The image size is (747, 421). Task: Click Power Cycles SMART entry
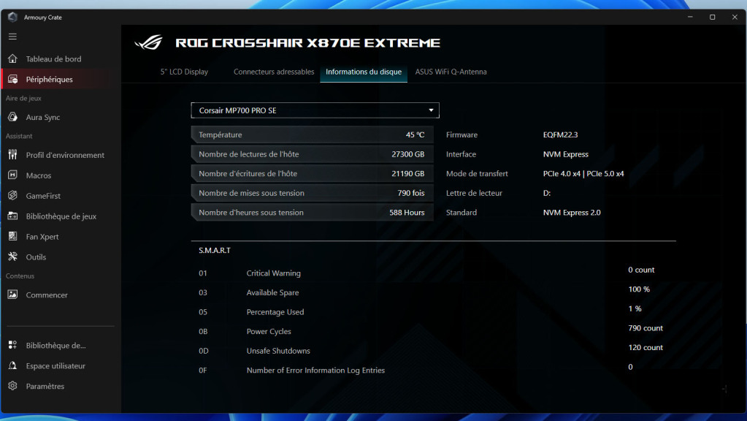[x=269, y=331]
